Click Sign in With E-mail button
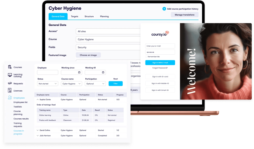The image size is (254, 149). pos(160,63)
